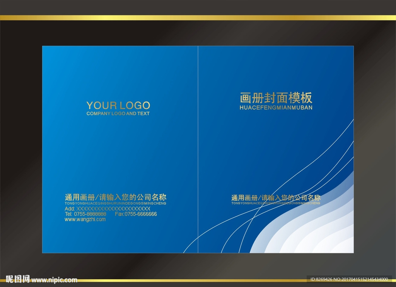The image size is (396, 287).
Task: Click the 'www.wangzhi.com' website text
Action: [85, 219]
